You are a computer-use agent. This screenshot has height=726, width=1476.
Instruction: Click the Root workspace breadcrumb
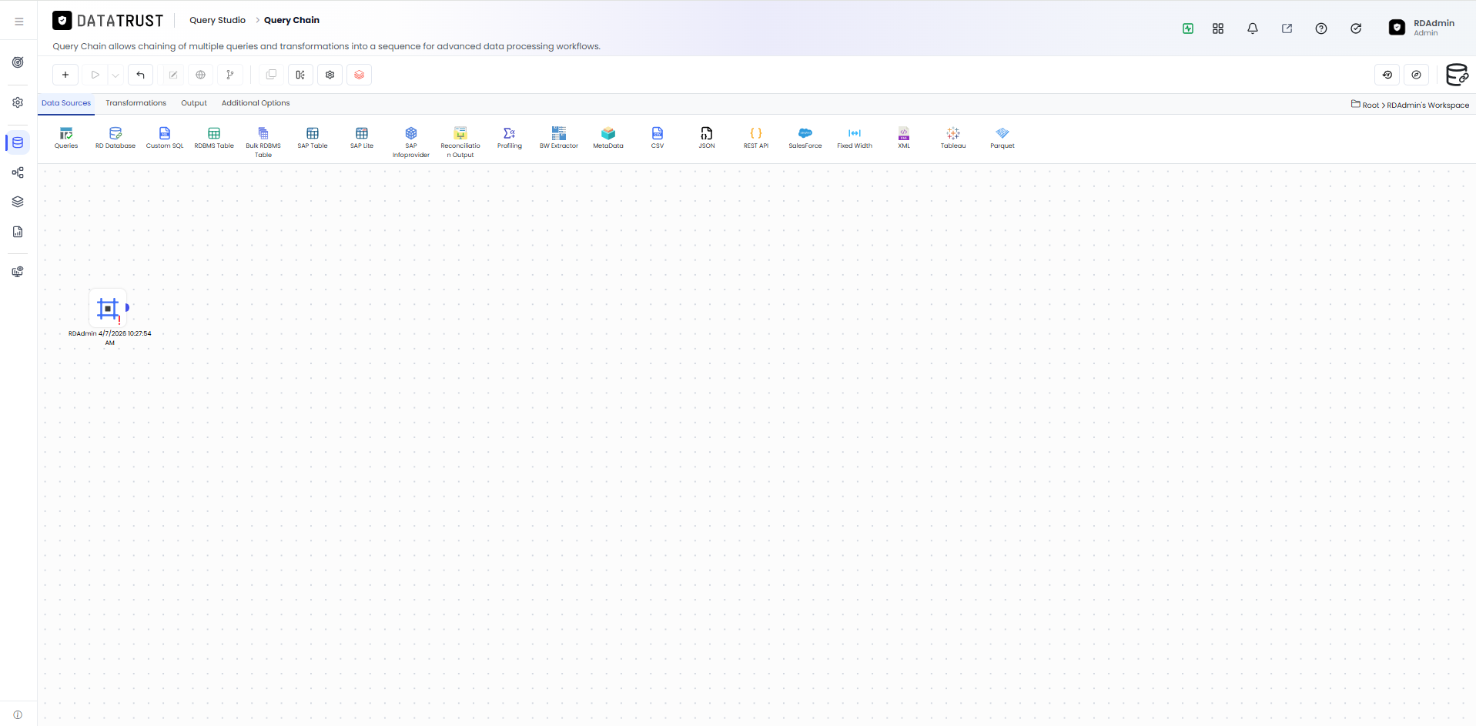tap(1371, 105)
